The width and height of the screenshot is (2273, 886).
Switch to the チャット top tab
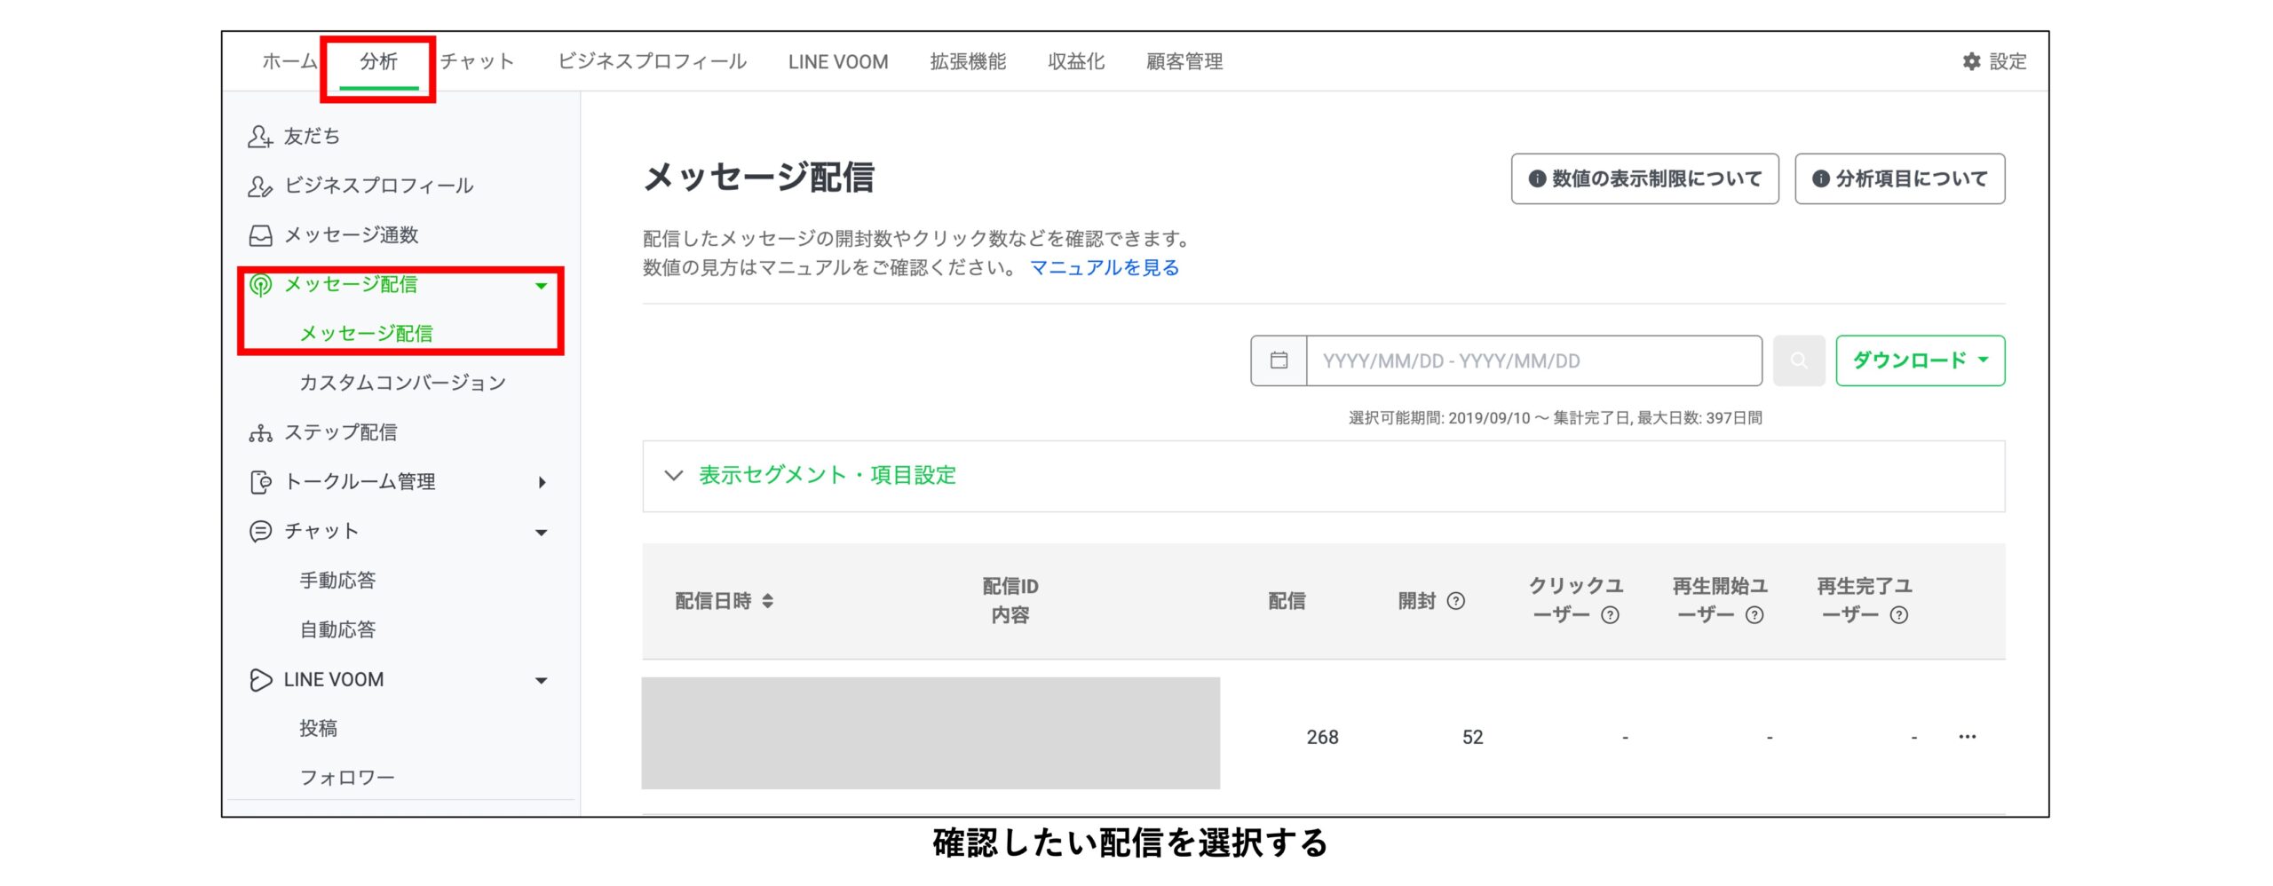coord(477,61)
